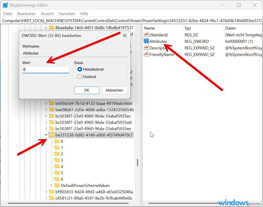This screenshot has height=207, width=263.
Task: Click folder icon of subkey 2
Action: pyautogui.click(x=57, y=154)
